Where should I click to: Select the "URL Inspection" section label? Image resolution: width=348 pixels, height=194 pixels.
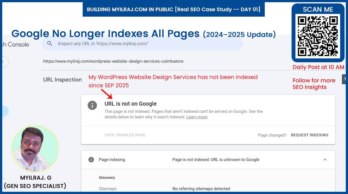[62, 80]
